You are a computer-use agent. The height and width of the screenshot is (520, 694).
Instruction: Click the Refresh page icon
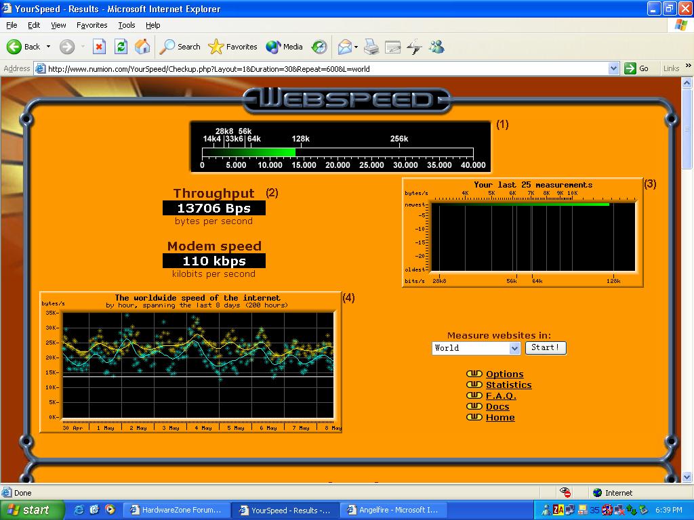(x=121, y=47)
